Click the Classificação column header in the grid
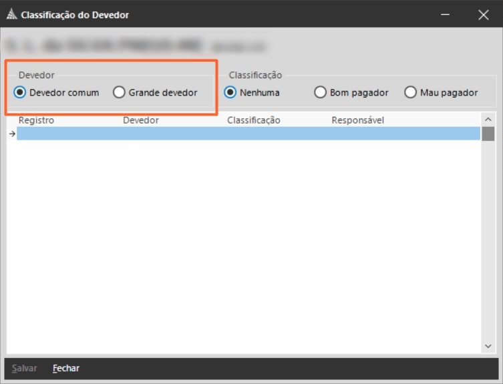The image size is (503, 384). coord(254,120)
